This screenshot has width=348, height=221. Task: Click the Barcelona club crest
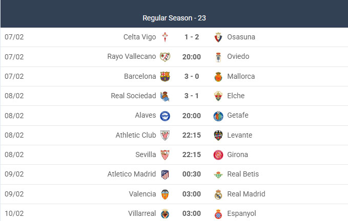pos(165,76)
